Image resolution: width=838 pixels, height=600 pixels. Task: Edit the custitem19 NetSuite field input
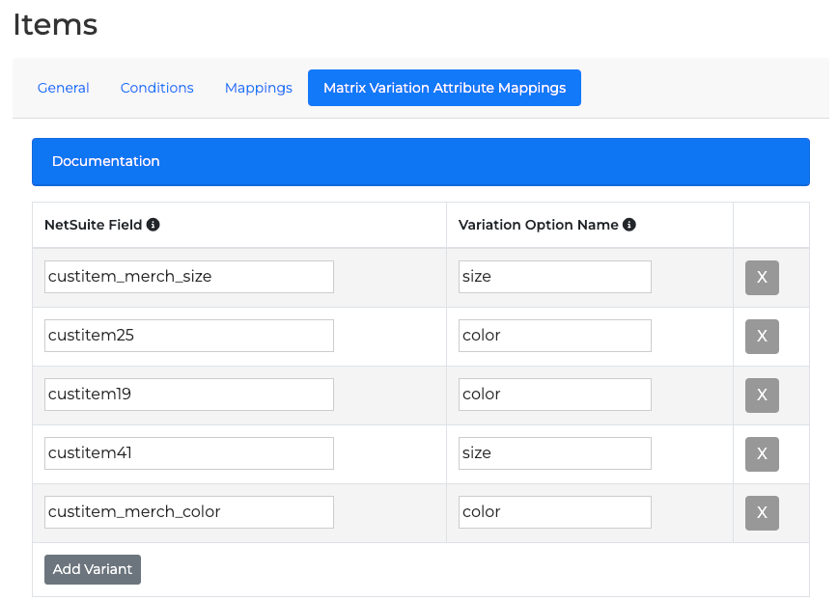pyautogui.click(x=189, y=395)
